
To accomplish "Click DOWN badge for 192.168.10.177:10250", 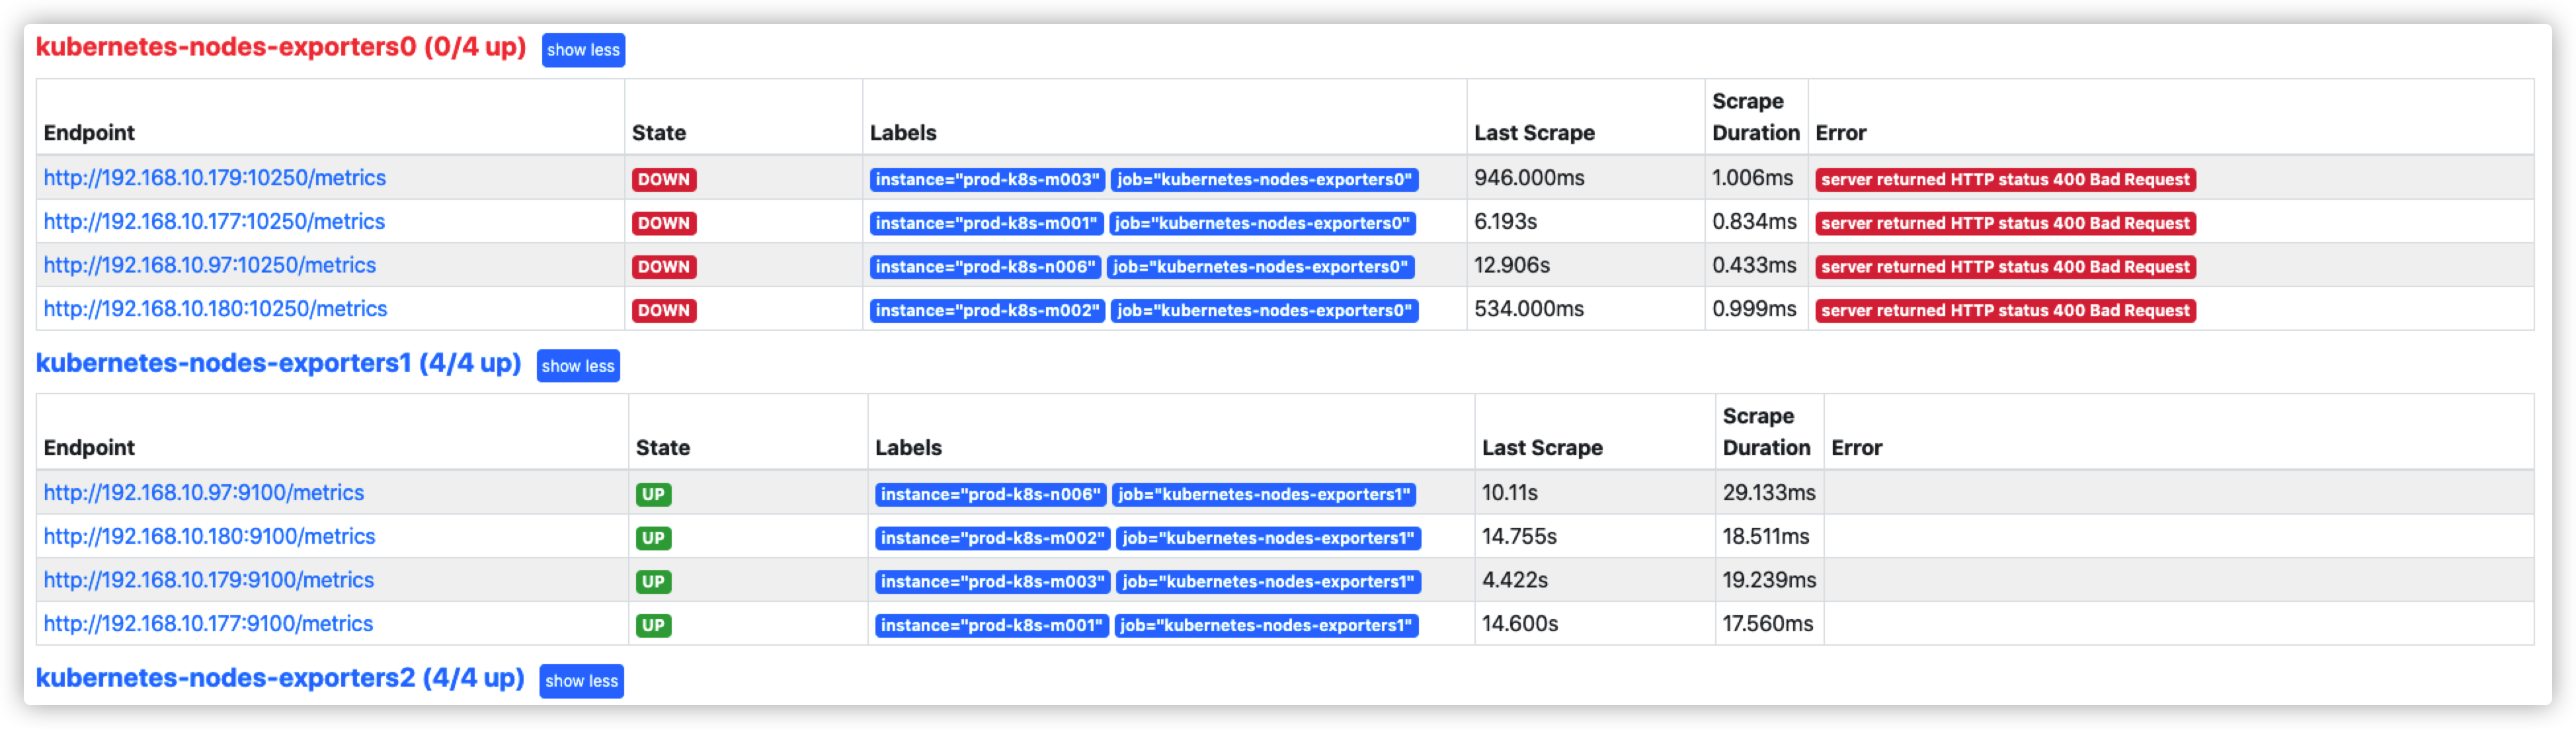I will point(664,223).
